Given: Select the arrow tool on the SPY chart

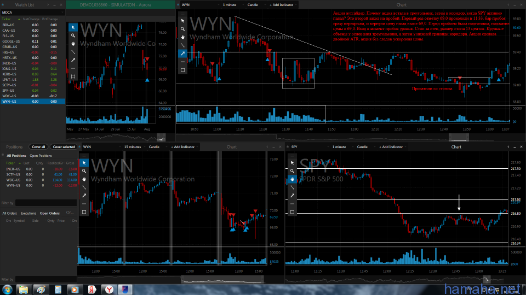Looking at the screenshot, I should click(x=292, y=196).
